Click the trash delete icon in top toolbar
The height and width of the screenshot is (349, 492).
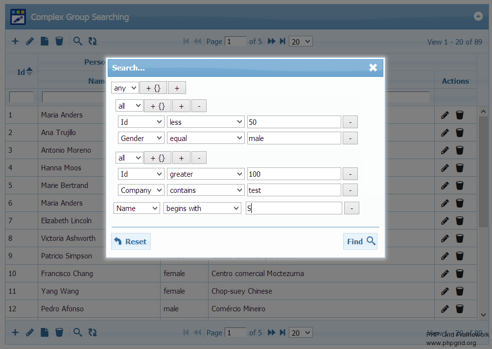pos(59,41)
